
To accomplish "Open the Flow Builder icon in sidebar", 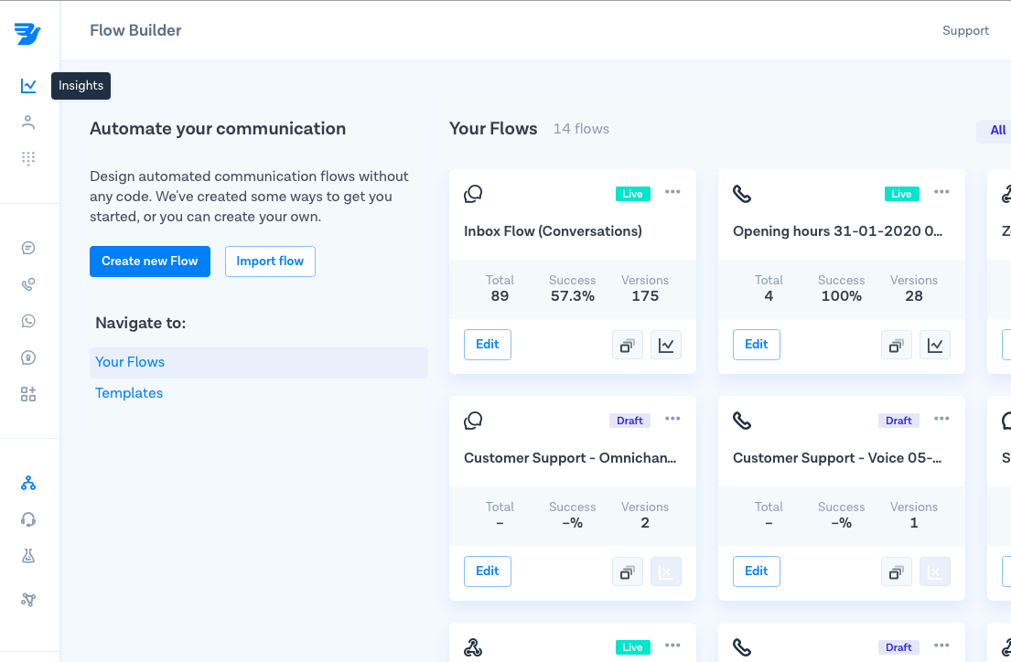I will [28, 483].
